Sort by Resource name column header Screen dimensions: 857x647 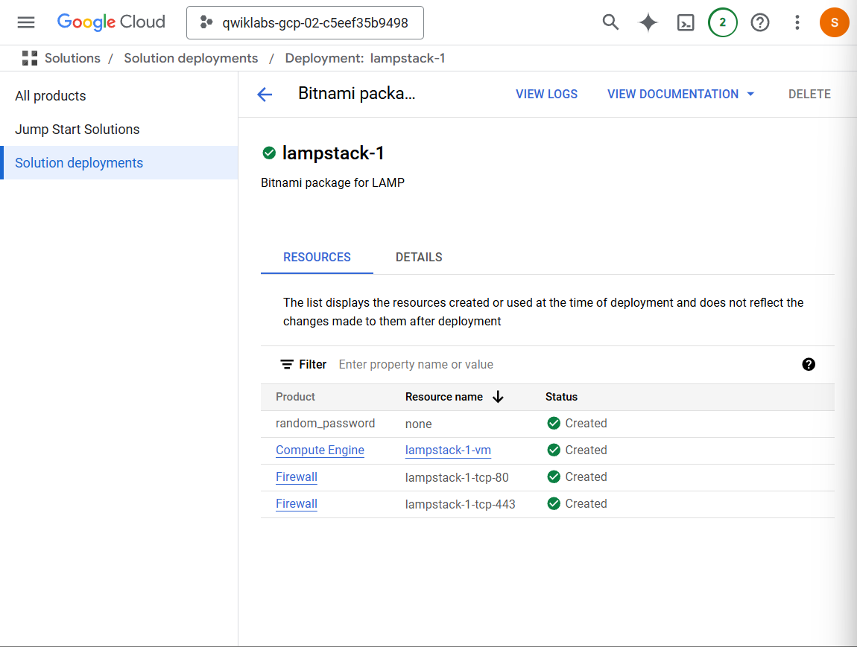click(444, 397)
